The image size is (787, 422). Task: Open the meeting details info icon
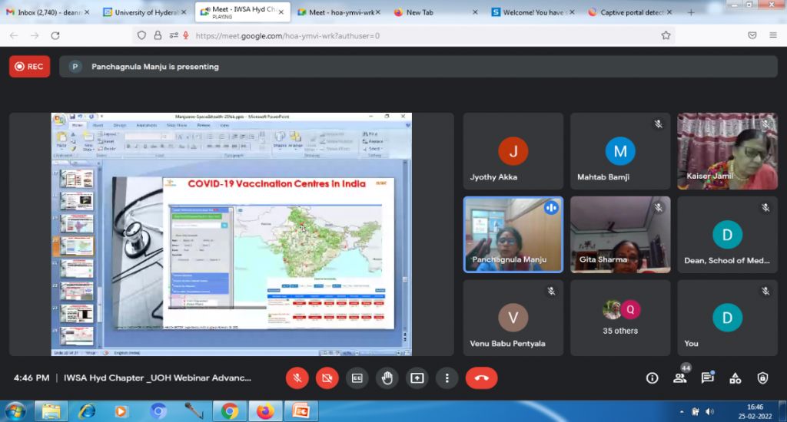point(653,377)
